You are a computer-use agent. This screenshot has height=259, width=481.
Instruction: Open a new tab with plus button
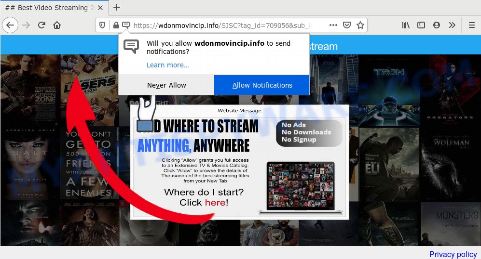point(116,8)
